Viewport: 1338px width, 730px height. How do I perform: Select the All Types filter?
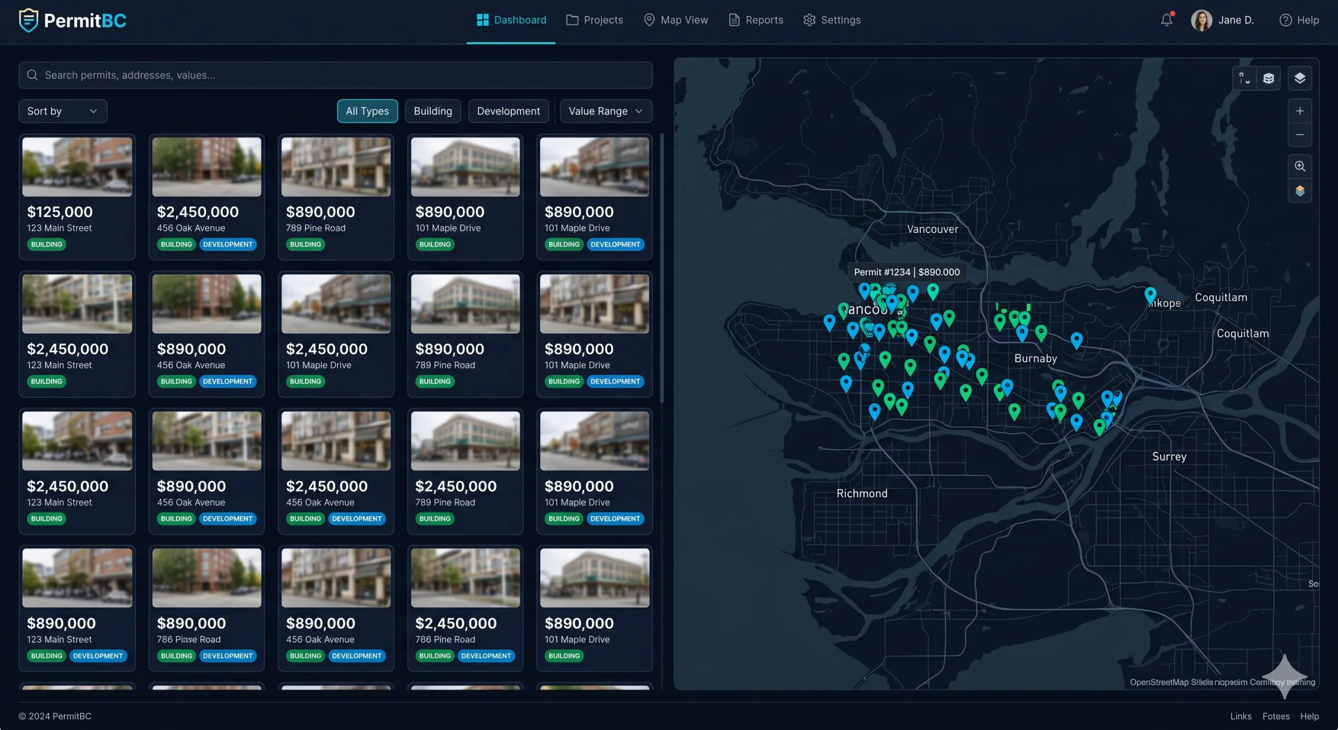click(x=367, y=111)
